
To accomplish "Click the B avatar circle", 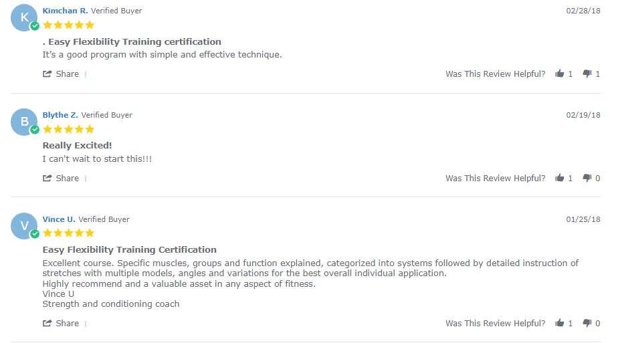I will point(24,122).
